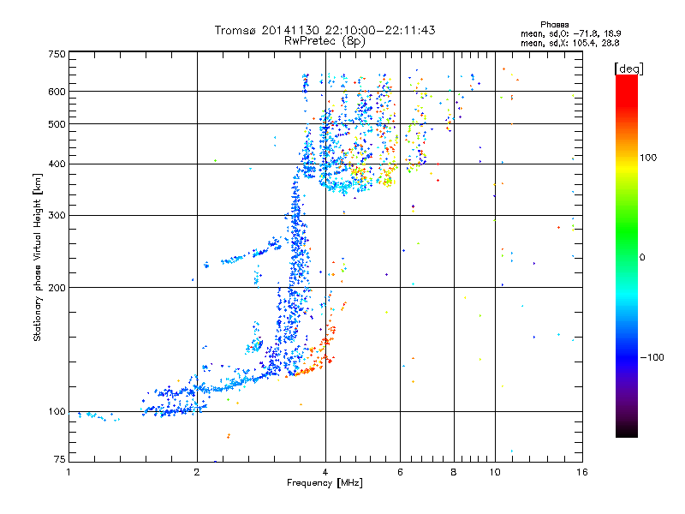Click the colorbar tick label '100'

click(648, 158)
